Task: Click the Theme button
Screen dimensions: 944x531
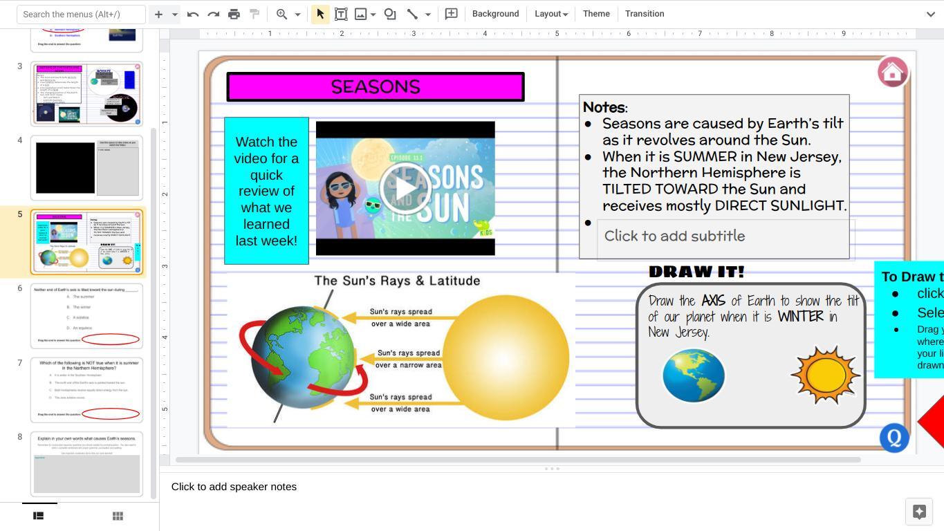Action: point(596,14)
